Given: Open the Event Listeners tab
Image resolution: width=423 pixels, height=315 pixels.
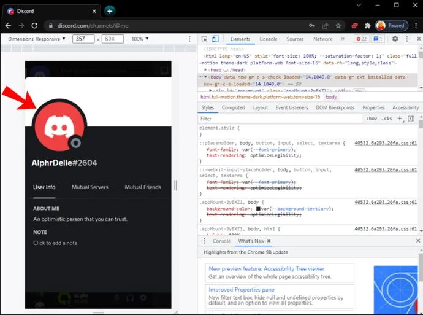Looking at the screenshot, I should point(292,107).
